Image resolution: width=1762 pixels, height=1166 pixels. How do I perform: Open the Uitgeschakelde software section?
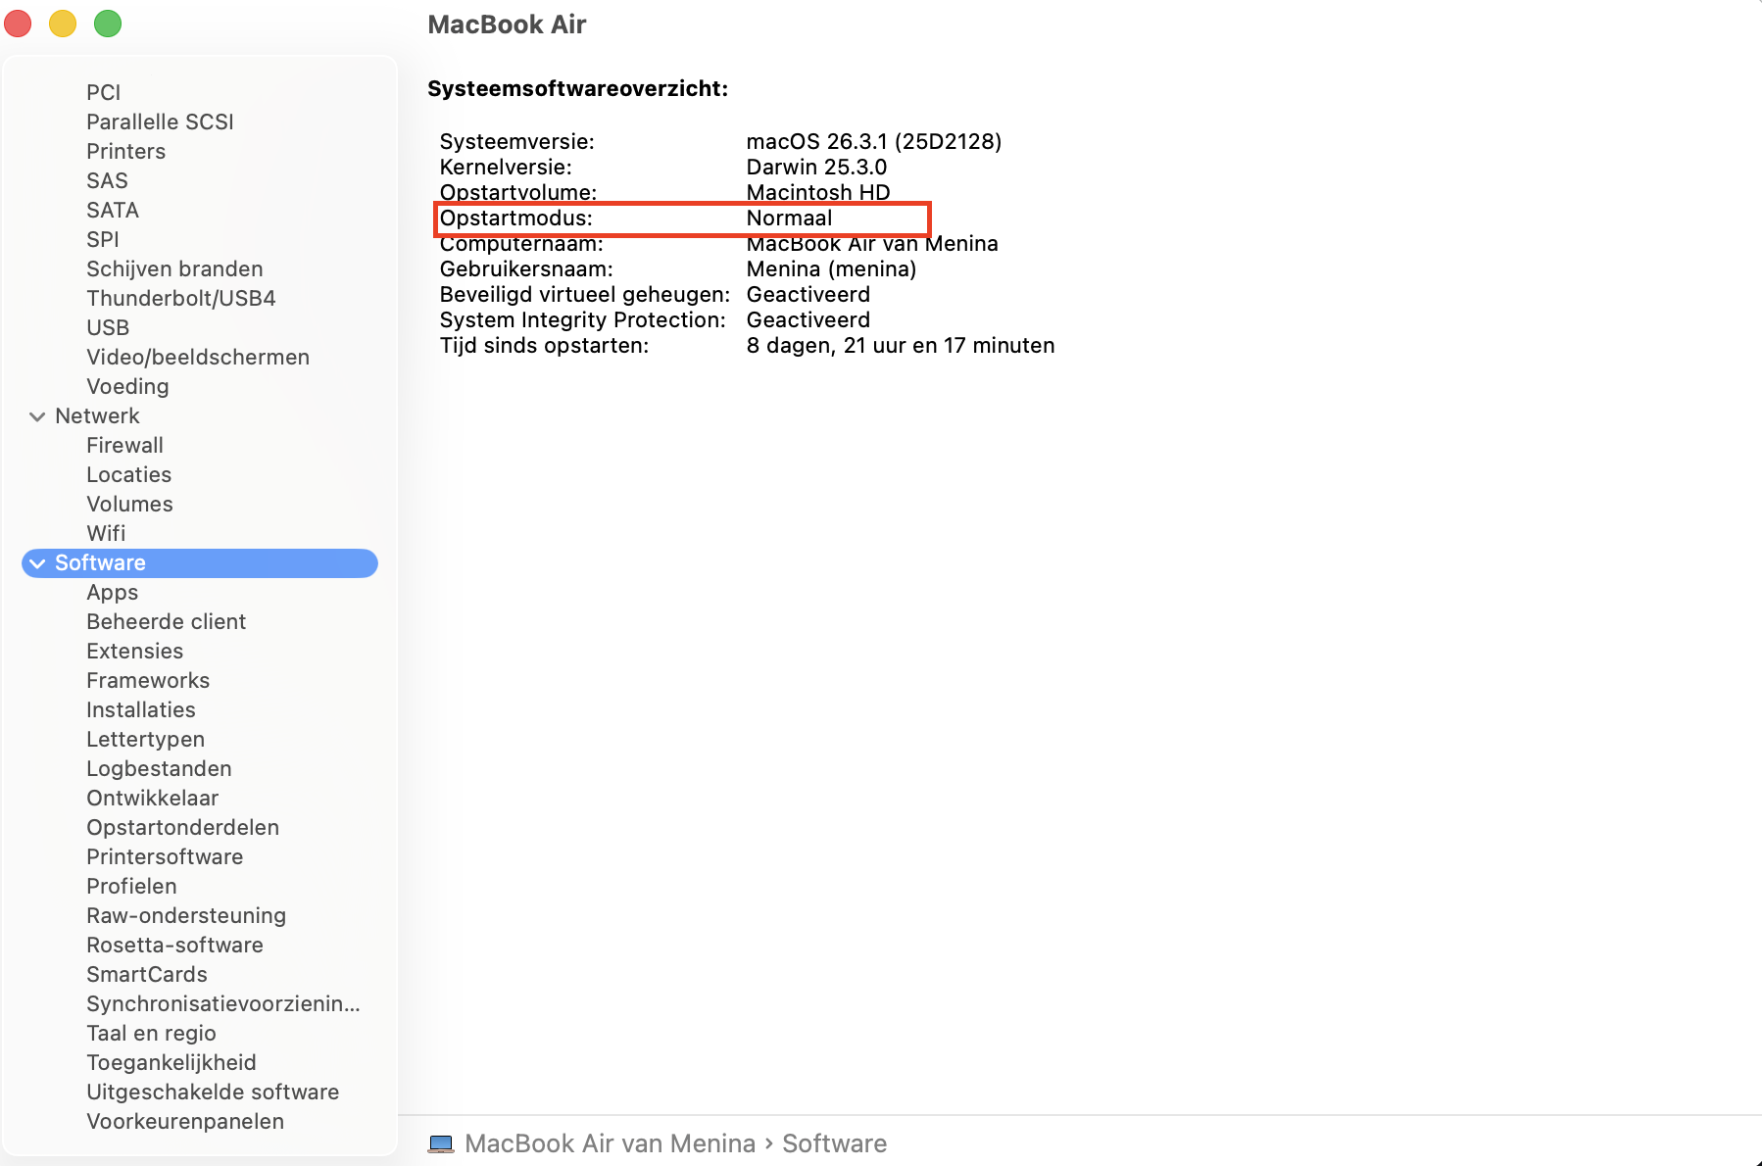click(x=212, y=1092)
